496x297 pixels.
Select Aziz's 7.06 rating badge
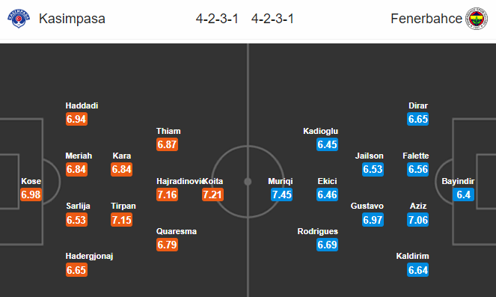(x=418, y=220)
